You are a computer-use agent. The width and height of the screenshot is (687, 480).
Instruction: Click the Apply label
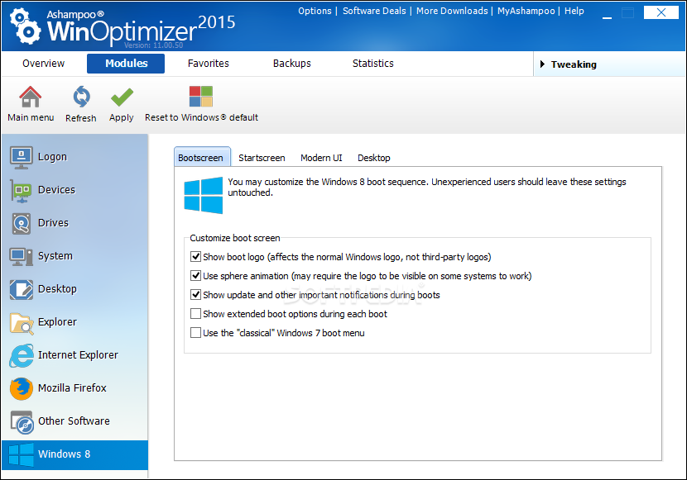coord(122,118)
